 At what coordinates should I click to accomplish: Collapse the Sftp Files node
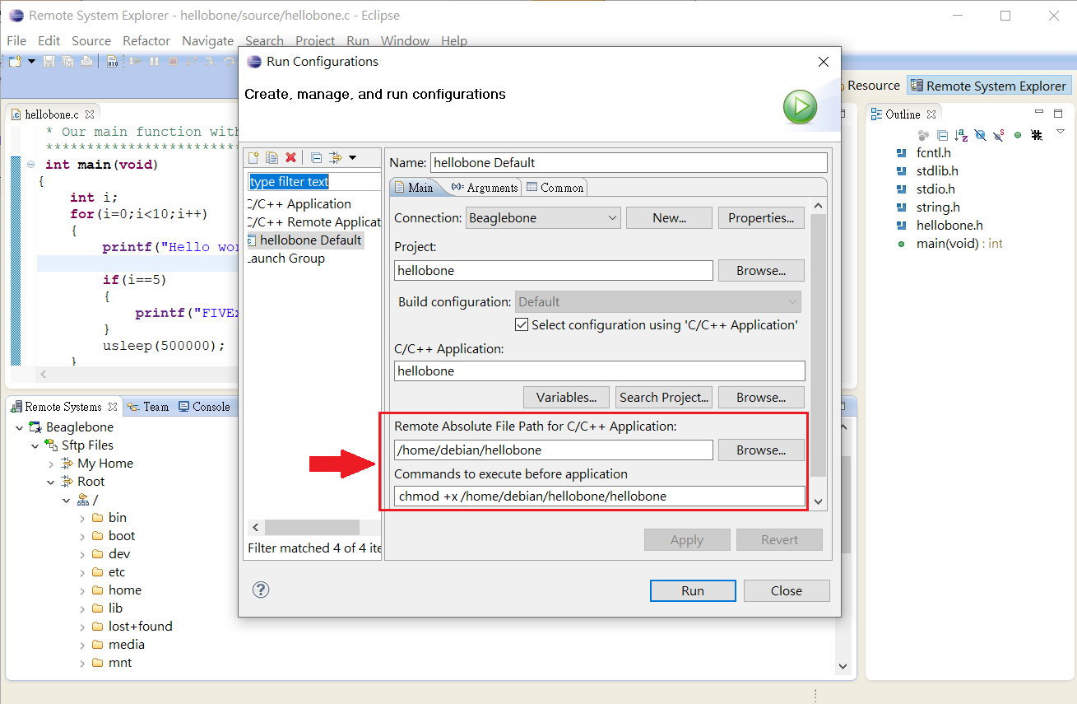[x=35, y=445]
